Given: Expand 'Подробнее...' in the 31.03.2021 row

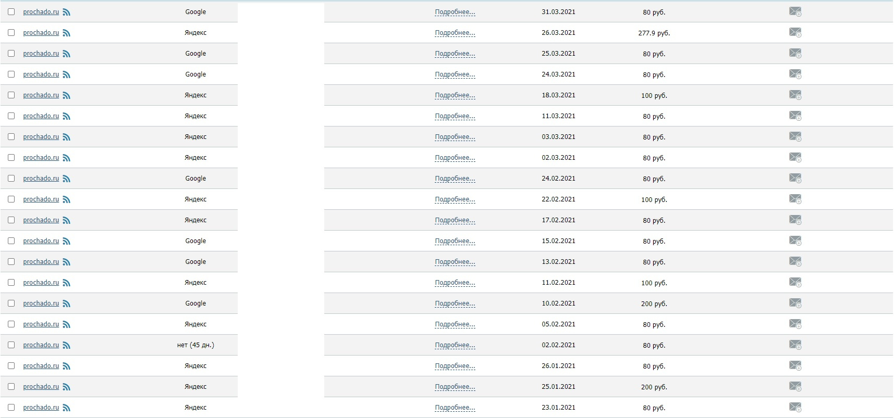Looking at the screenshot, I should tap(455, 12).
